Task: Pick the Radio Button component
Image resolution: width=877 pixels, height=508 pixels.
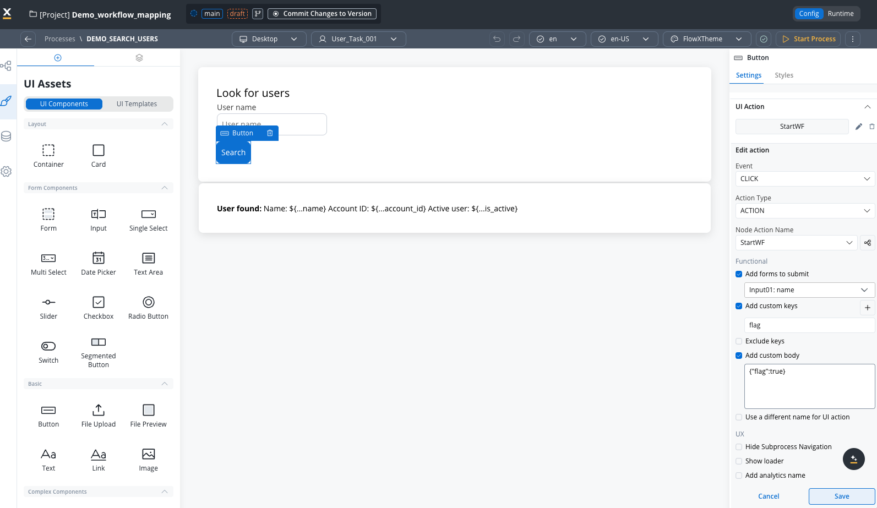Action: pos(149,308)
